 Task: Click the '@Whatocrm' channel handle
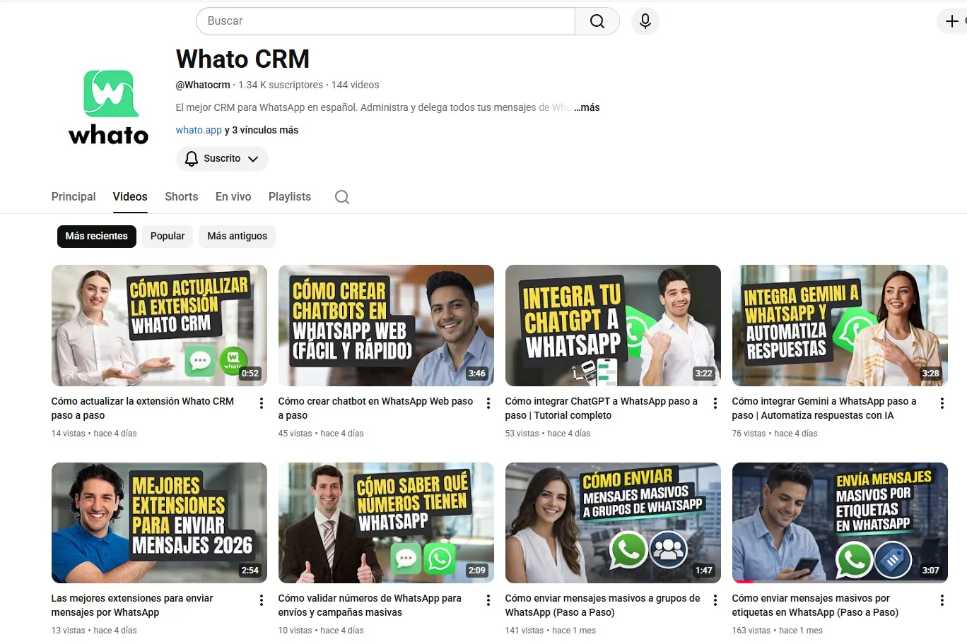(x=203, y=85)
